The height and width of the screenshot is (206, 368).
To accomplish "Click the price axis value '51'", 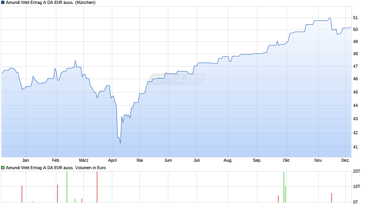I will coord(355,18).
